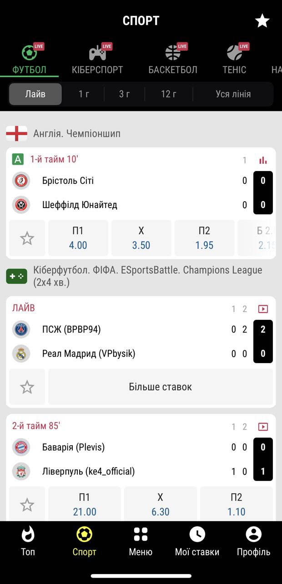Open statistics chart for Bristol City match
This screenshot has height=584, width=282.
(x=263, y=160)
